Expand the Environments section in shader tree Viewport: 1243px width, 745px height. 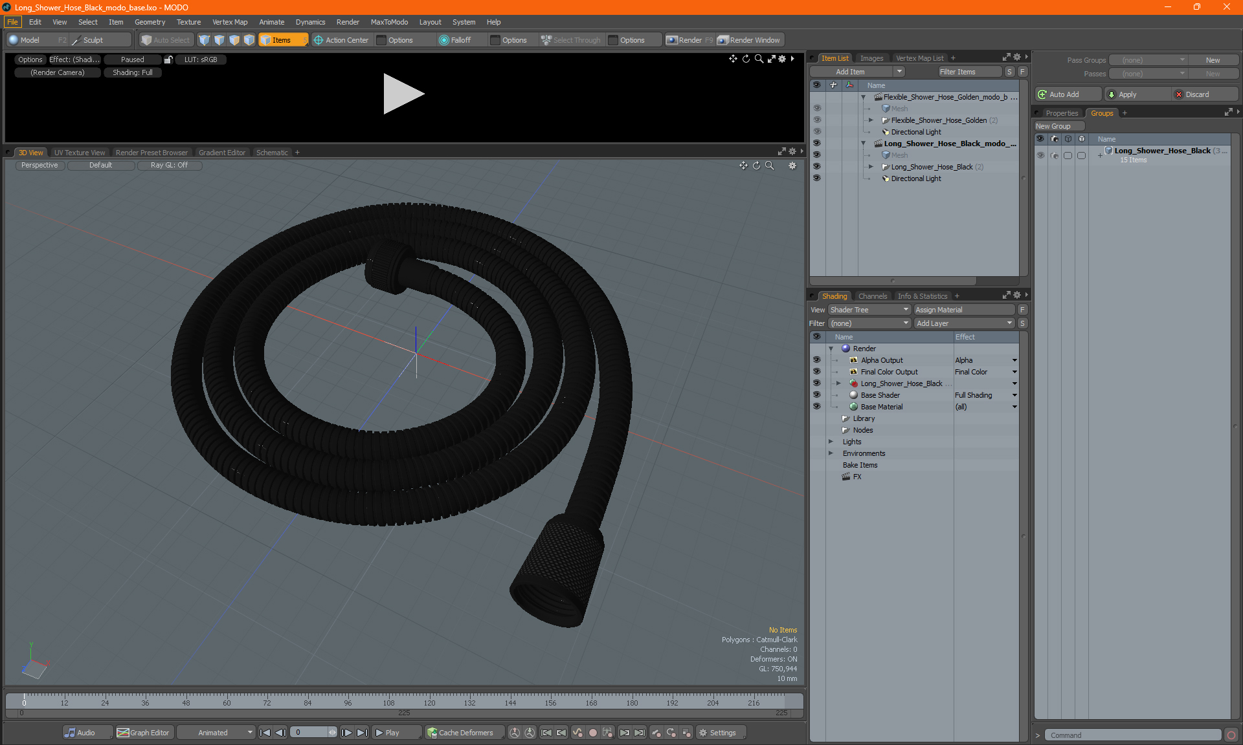830,453
